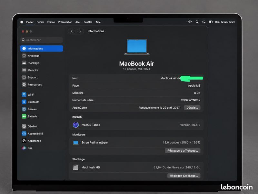Viewport: 258px width, 194px height.
Task: Open the screen mirroring icon in menu bar
Action: [x=204, y=22]
